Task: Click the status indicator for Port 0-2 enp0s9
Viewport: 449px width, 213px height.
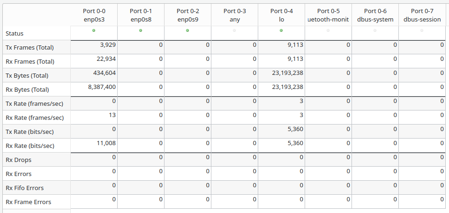Action: coord(187,30)
